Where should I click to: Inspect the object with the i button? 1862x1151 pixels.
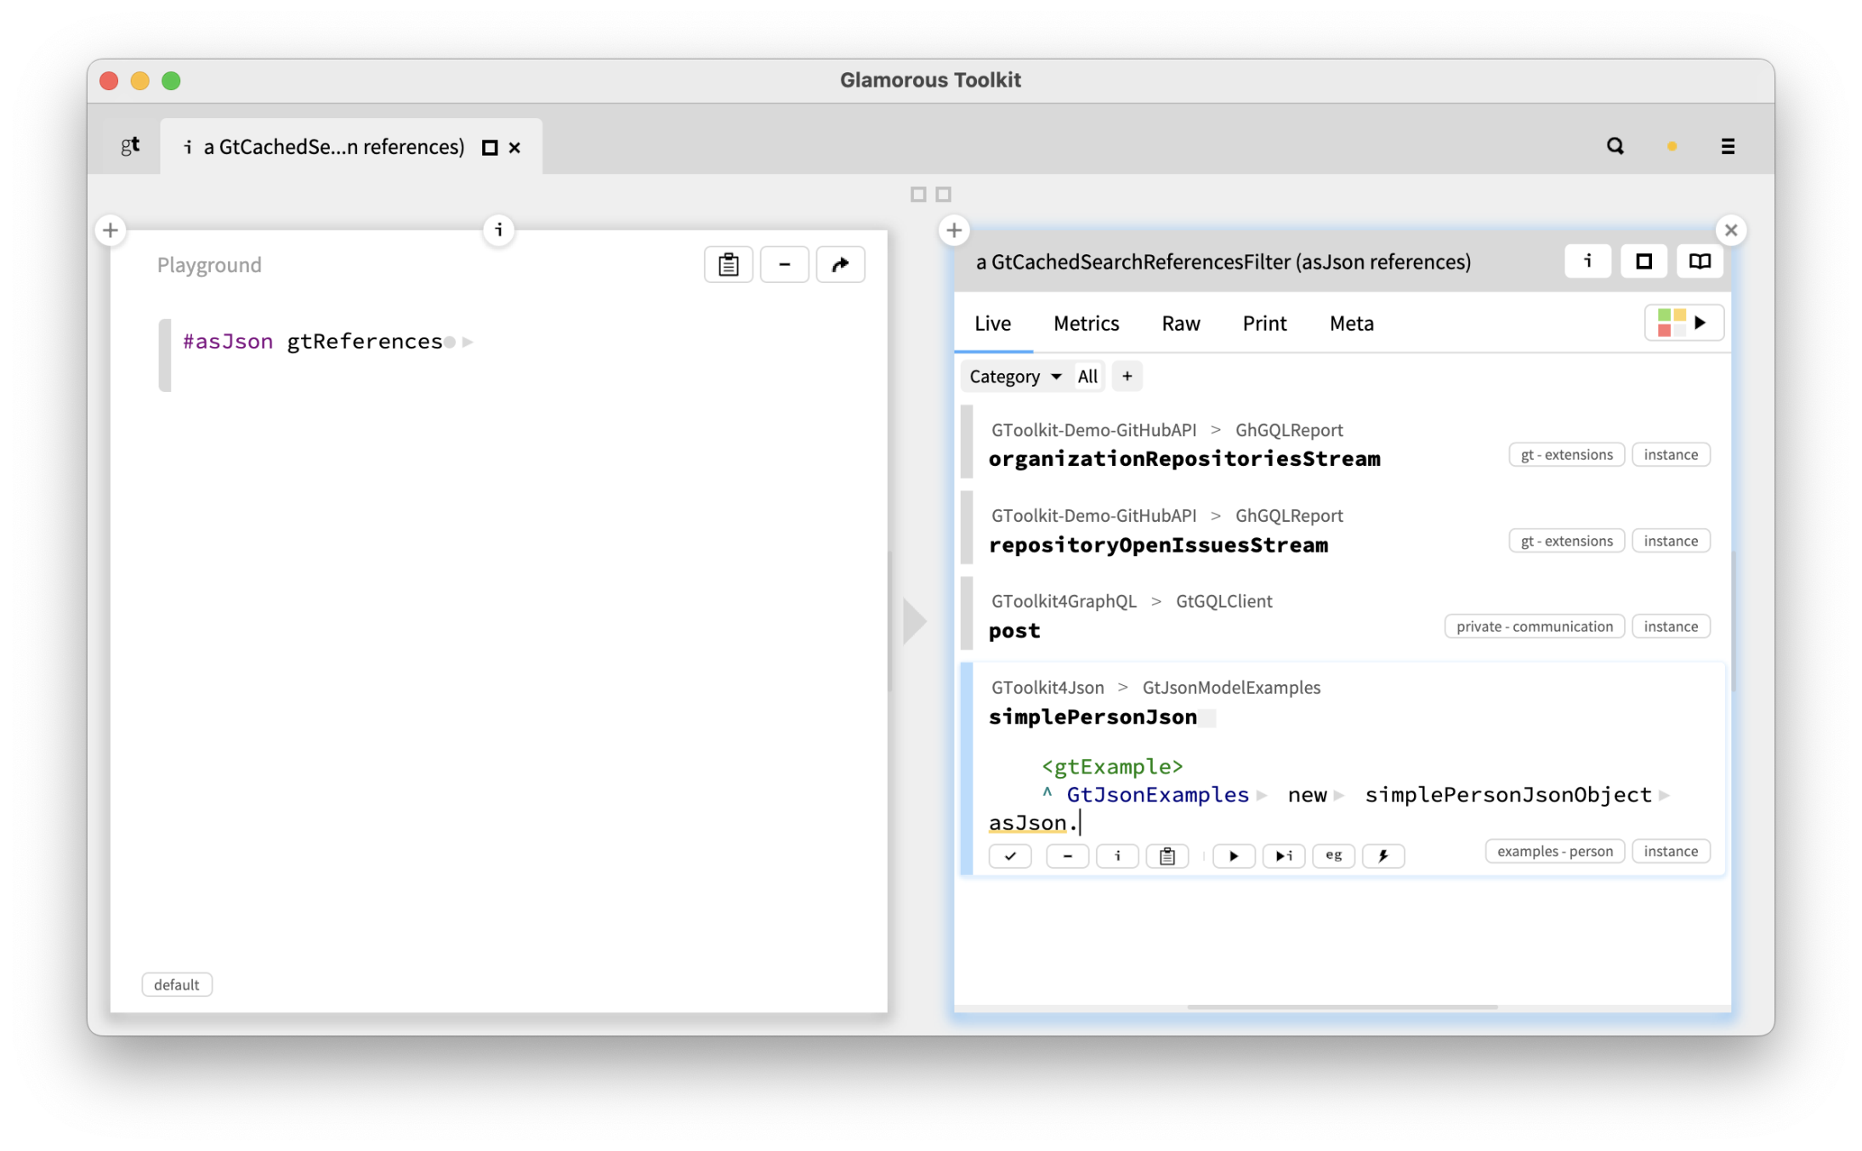tap(1587, 261)
